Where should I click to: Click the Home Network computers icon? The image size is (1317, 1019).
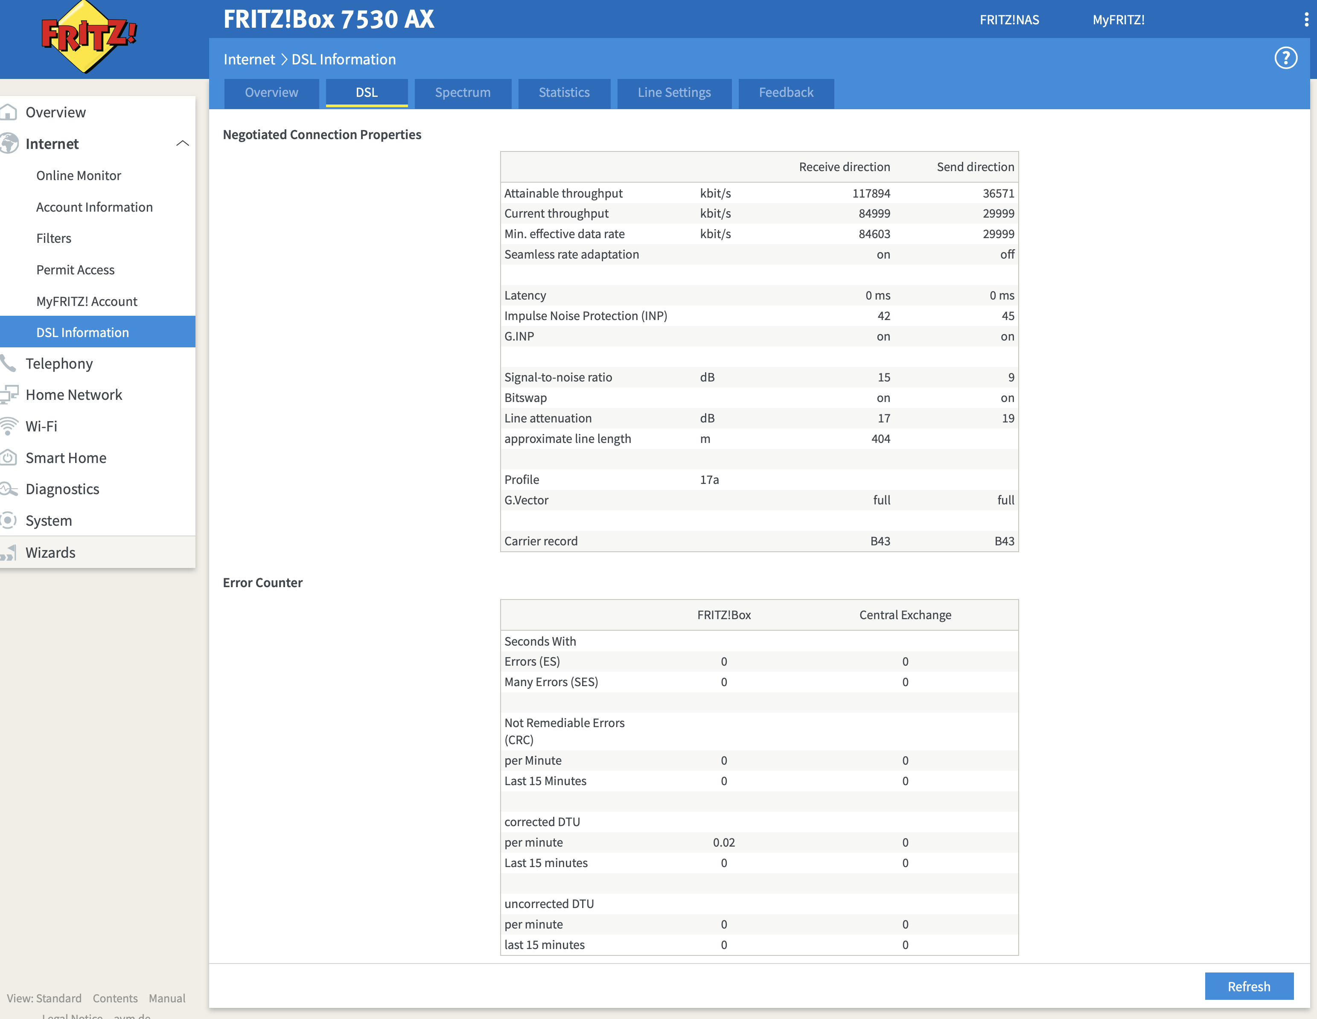tap(9, 395)
